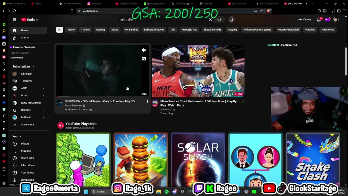The height and width of the screenshot is (196, 348).
Task: Open Spotify from the Windows taskbar
Action: click(166, 192)
